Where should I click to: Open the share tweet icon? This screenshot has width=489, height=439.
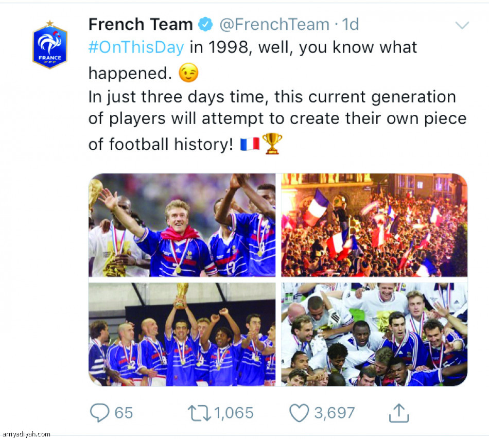(399, 413)
